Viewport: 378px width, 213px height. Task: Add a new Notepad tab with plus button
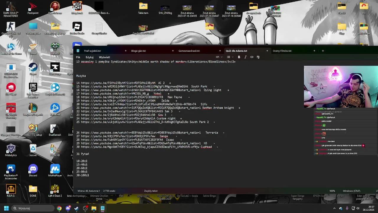tap(323, 51)
